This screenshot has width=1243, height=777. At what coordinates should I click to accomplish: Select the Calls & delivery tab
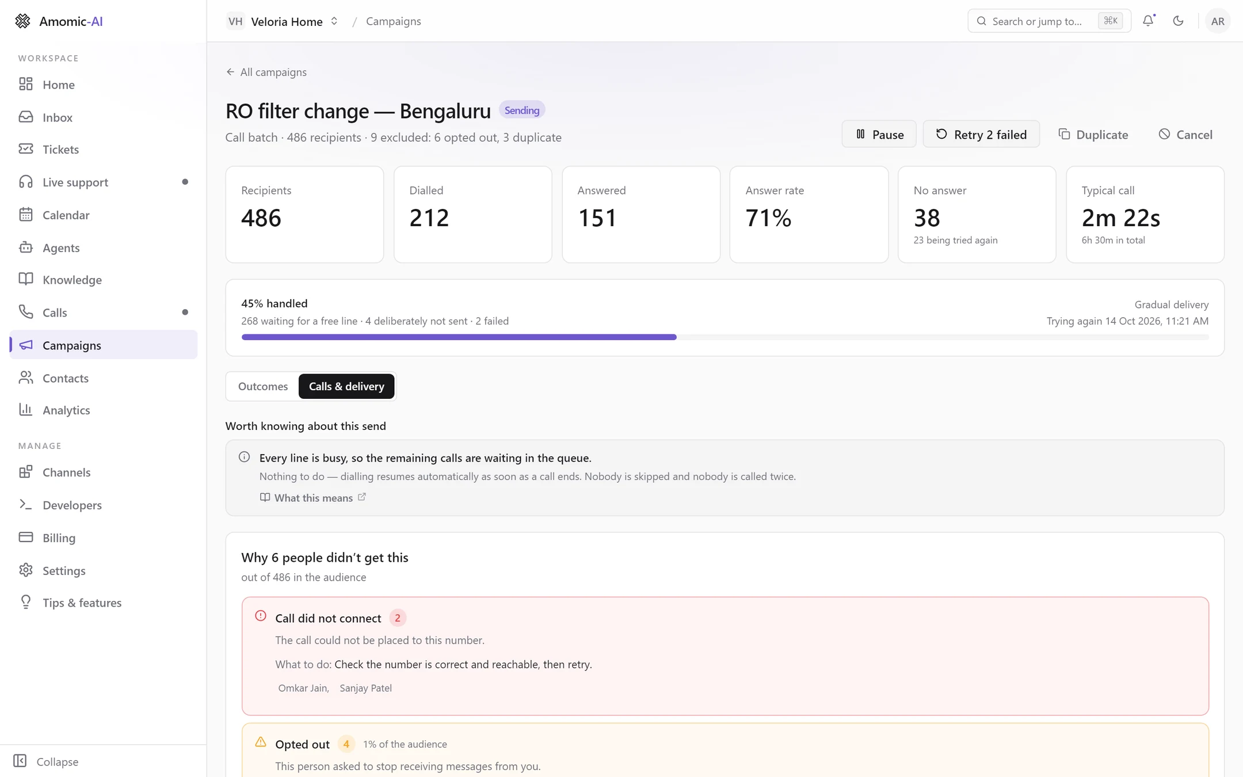346,386
